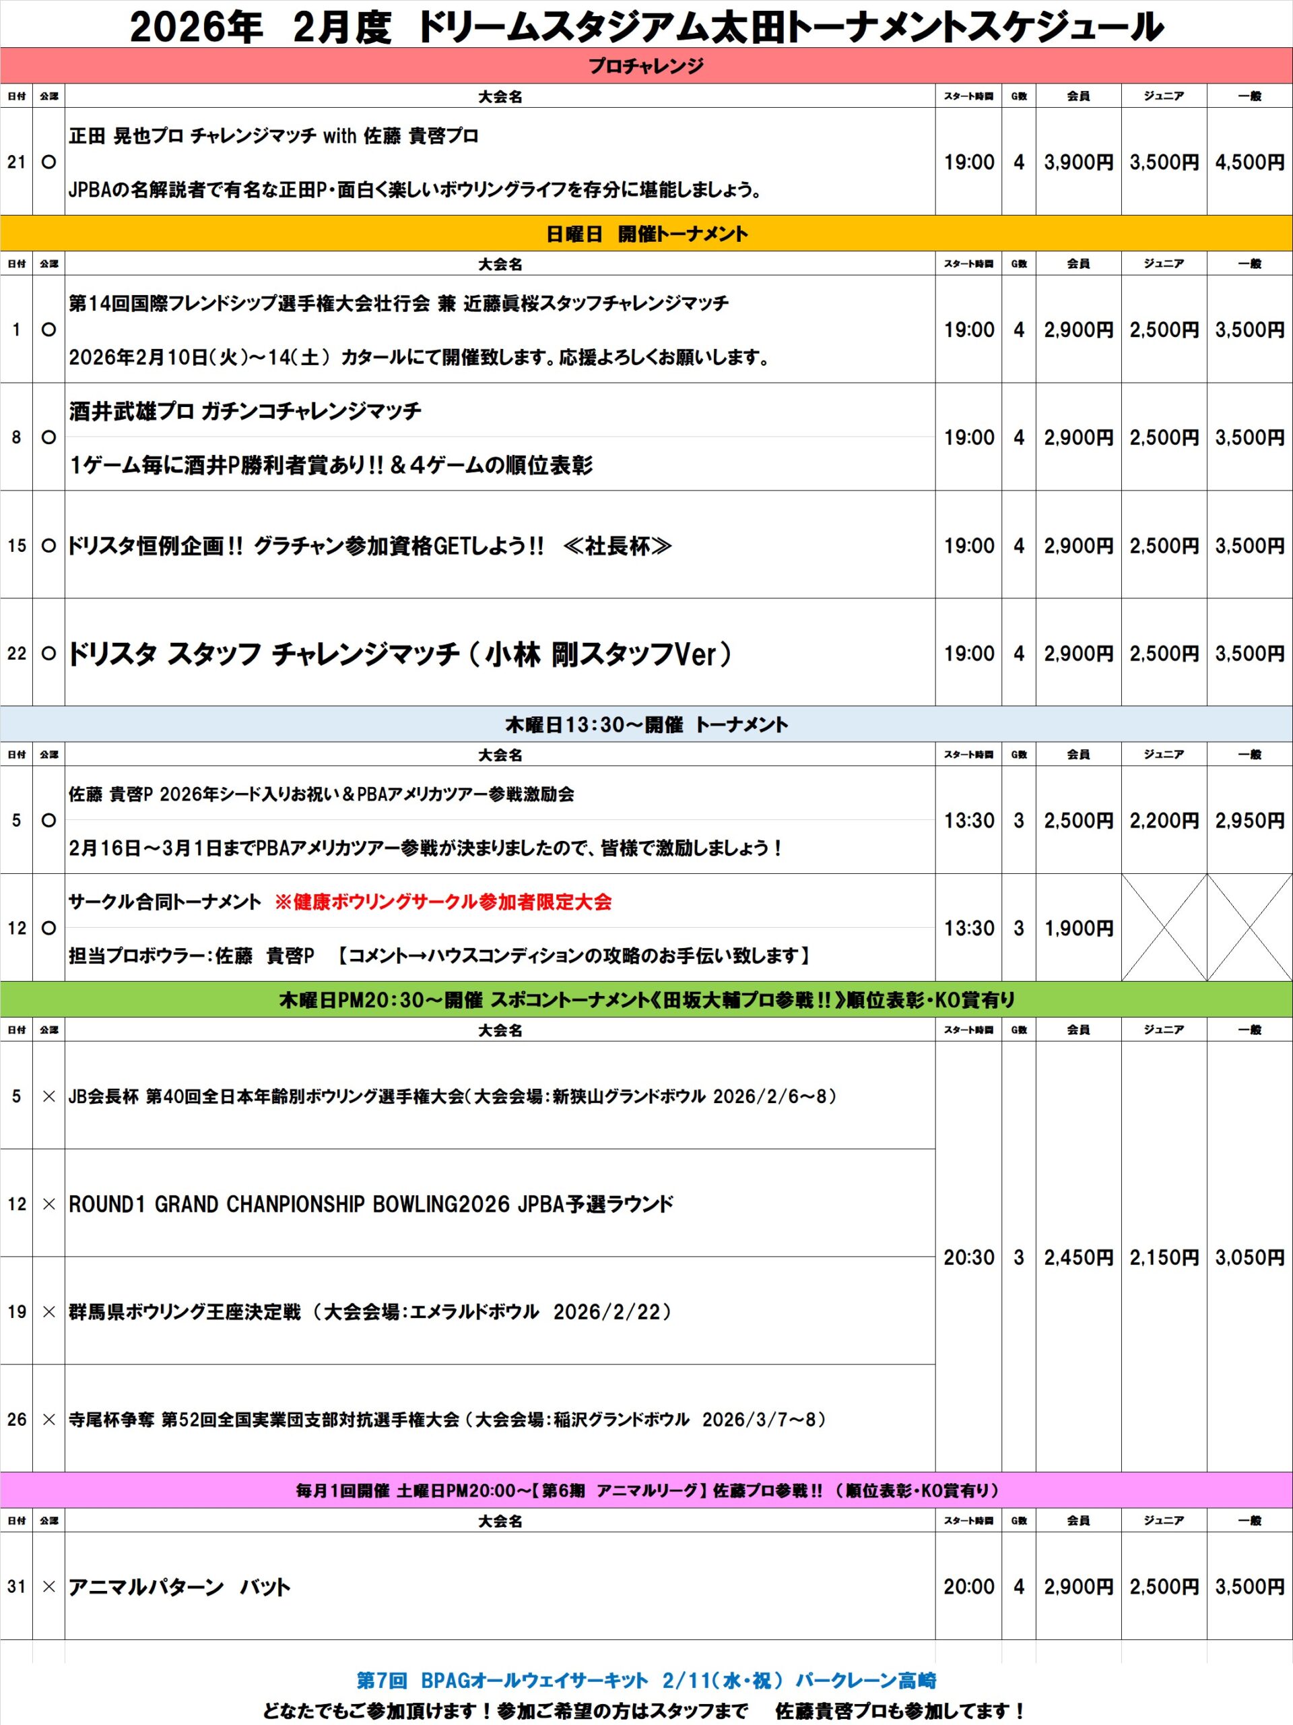Click the X mark in the date 19 row
The image size is (1293, 1725).
tap(48, 1312)
